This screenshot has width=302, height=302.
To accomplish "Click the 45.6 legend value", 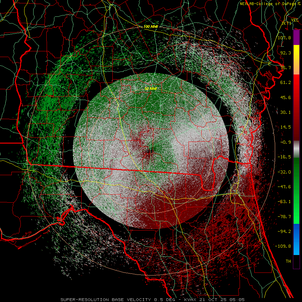I will coord(286,97).
